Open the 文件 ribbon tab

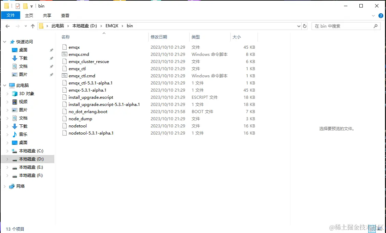pos(11,15)
